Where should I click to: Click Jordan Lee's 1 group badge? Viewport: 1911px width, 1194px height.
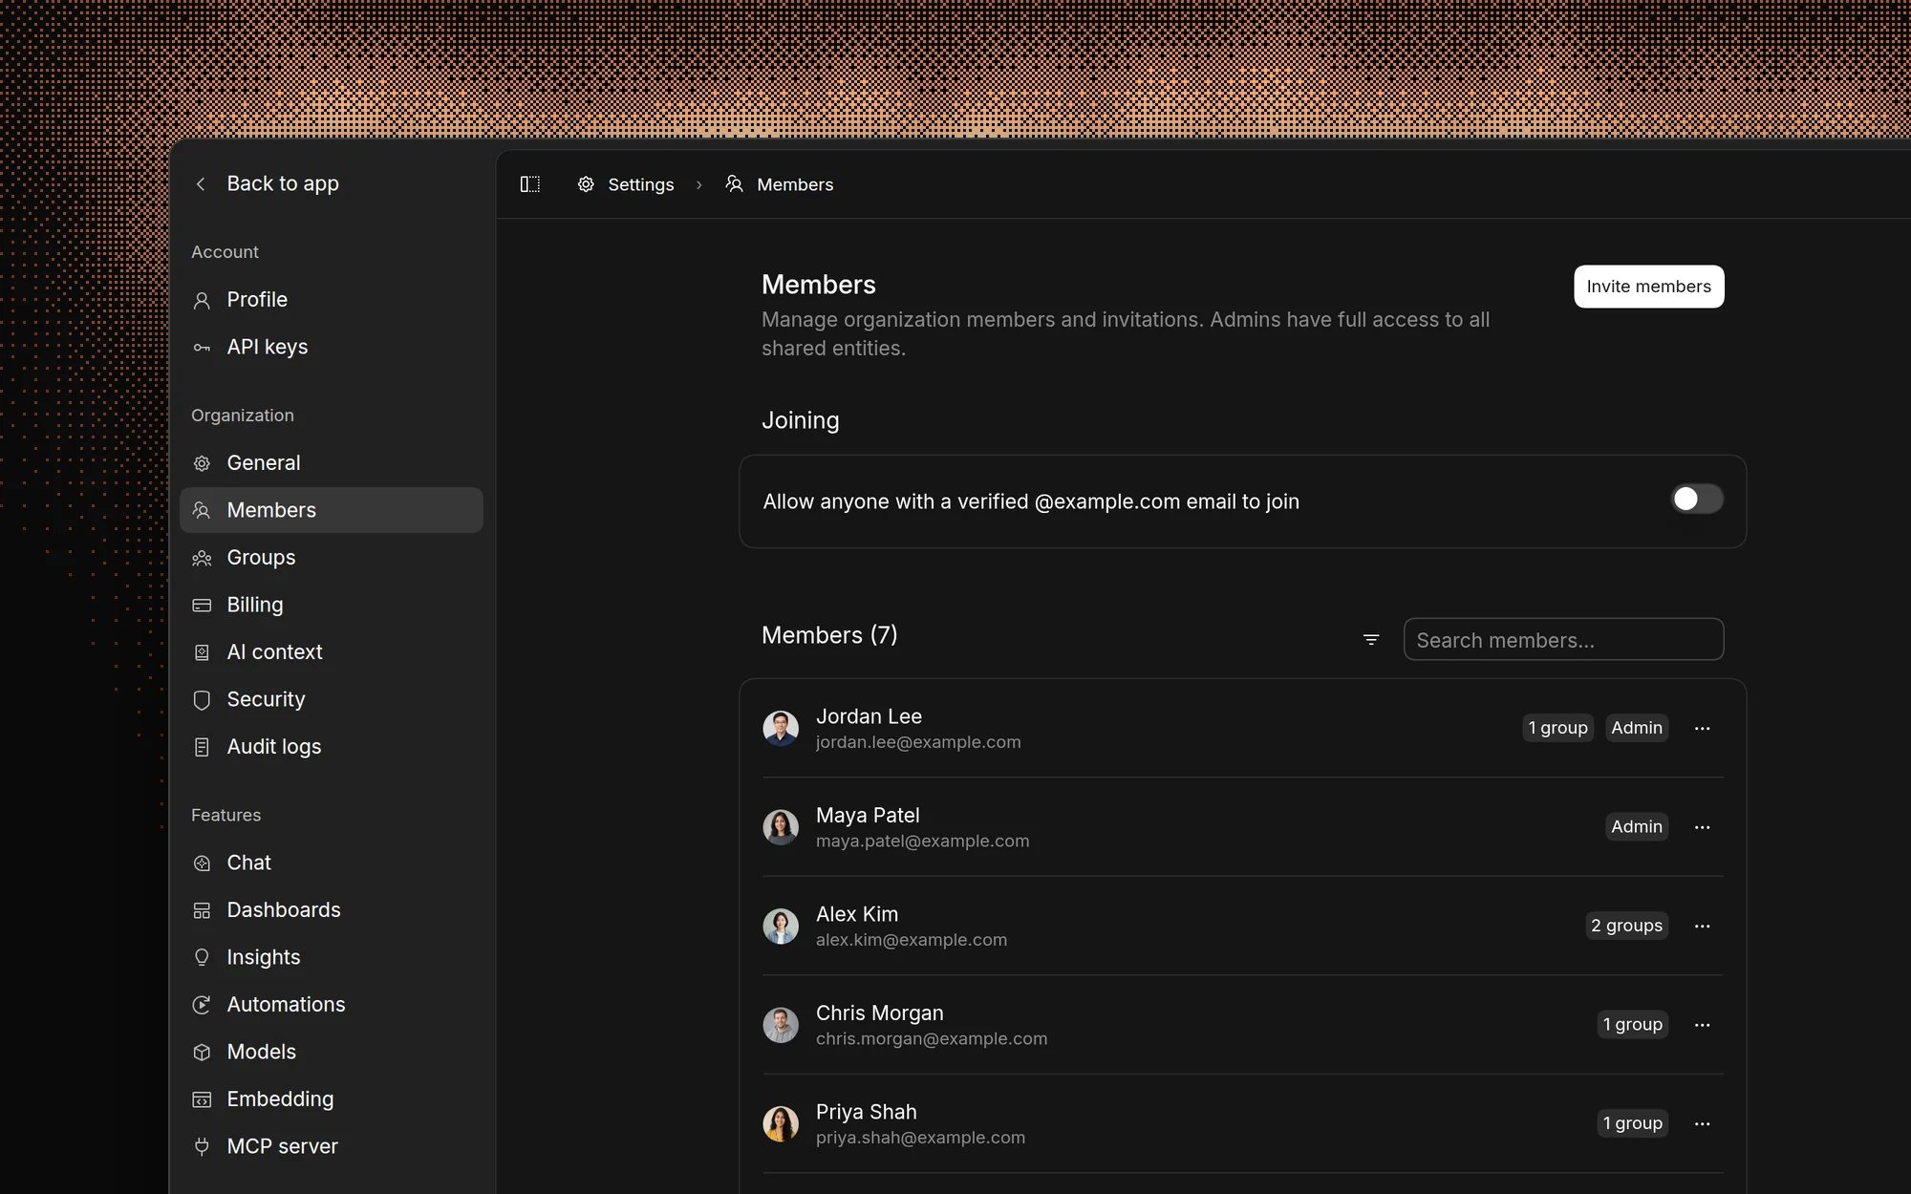[1557, 728]
